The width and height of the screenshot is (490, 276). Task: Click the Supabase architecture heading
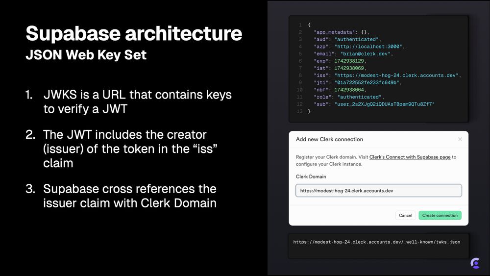pyautogui.click(x=134, y=33)
